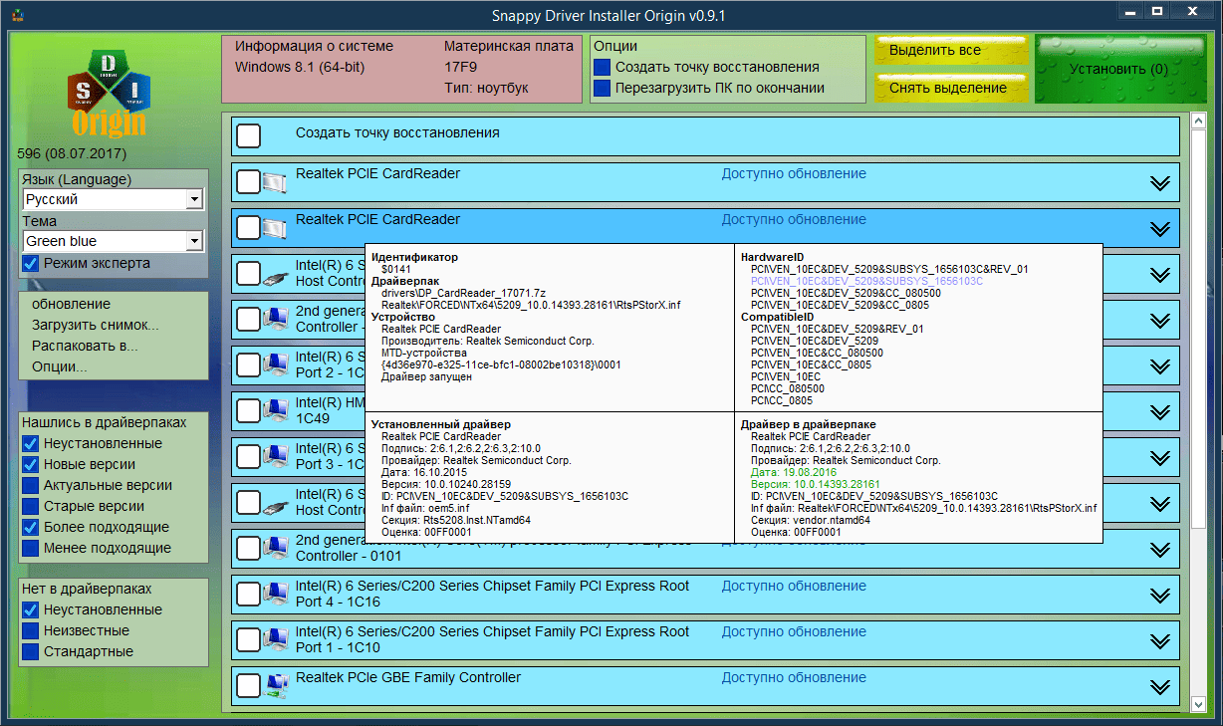1223x726 pixels.
Task: Click the device icon of the Port 3 - 1C14 row
Action: pyautogui.click(x=276, y=458)
